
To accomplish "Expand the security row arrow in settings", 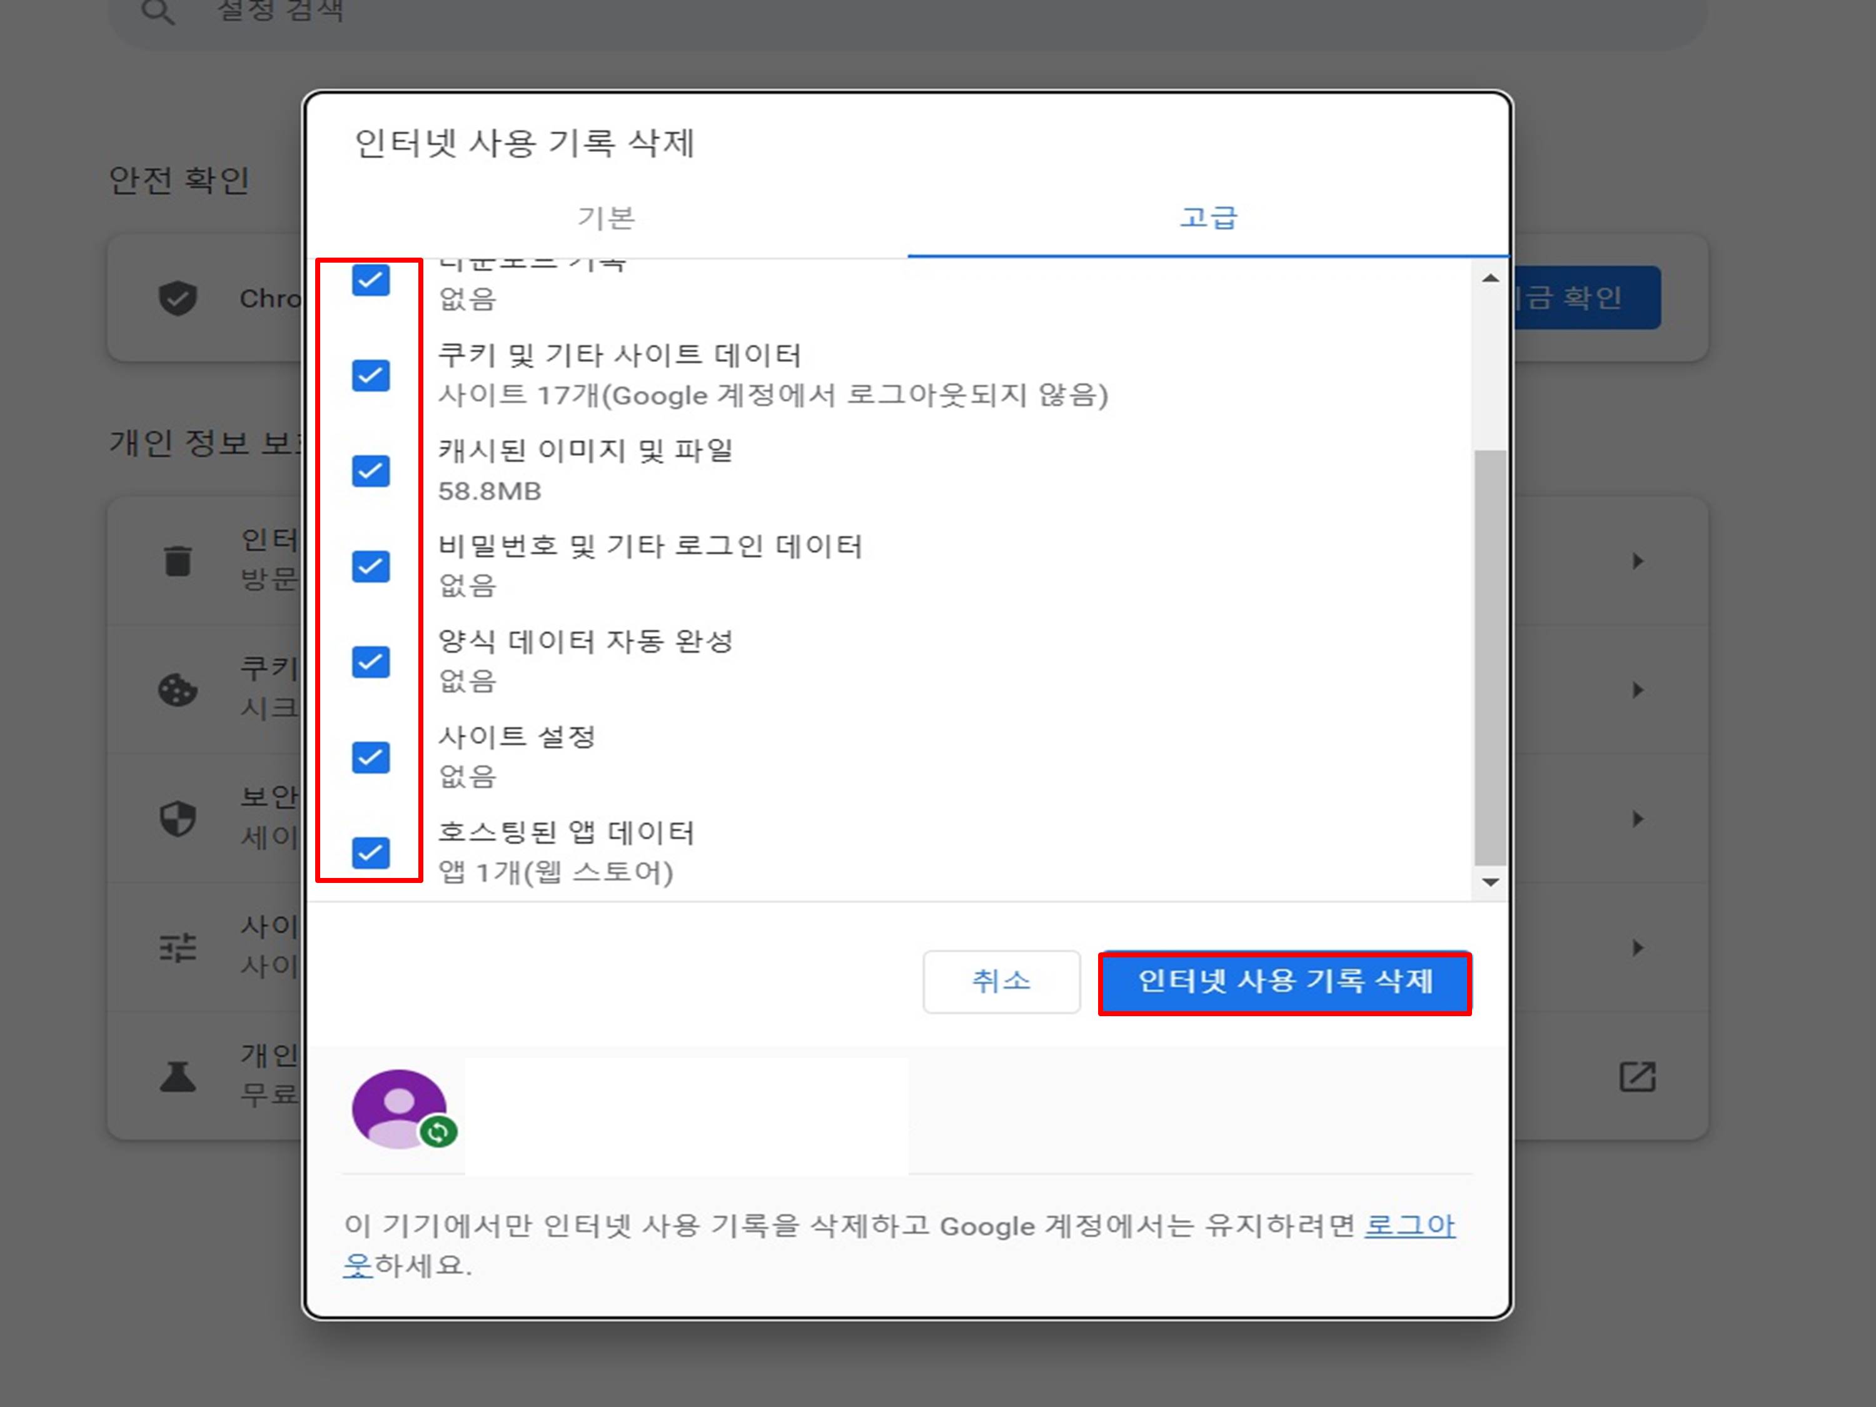I will click(x=1638, y=819).
